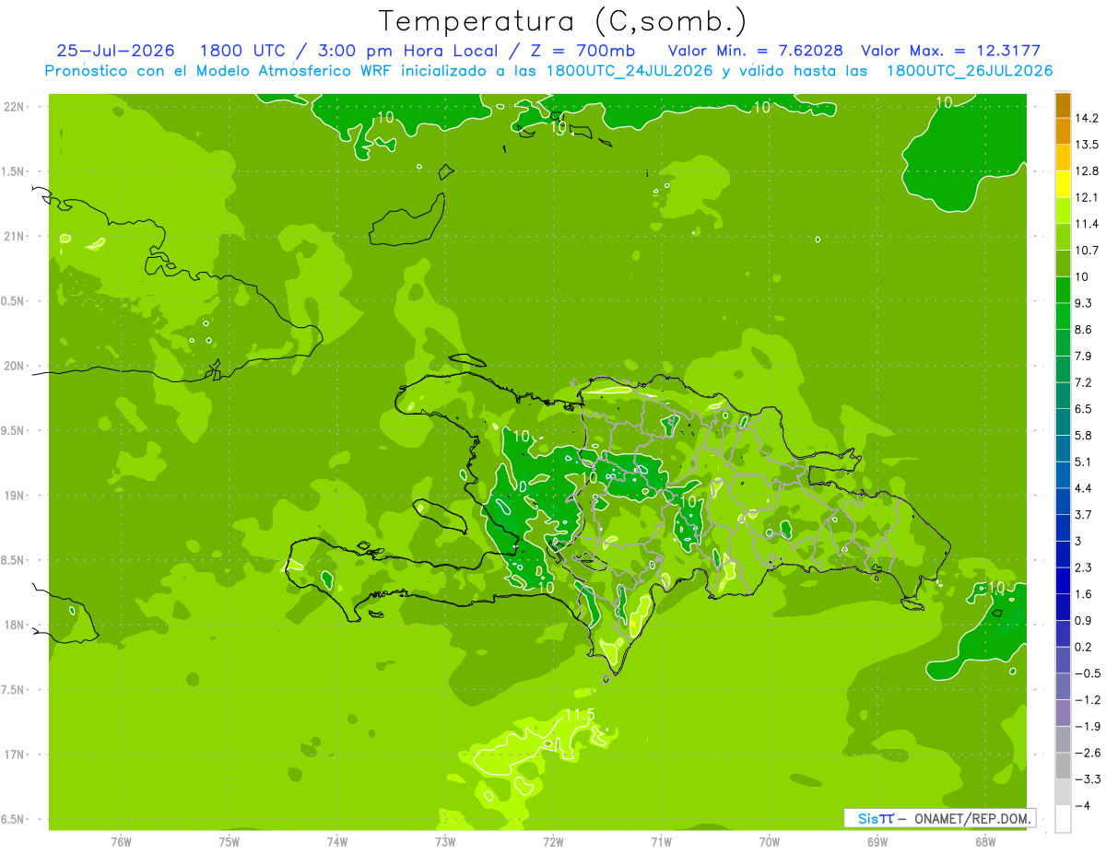Screen dimensions: 1106x854
Task: Click the "19N" latitude label
Action: click(x=15, y=496)
